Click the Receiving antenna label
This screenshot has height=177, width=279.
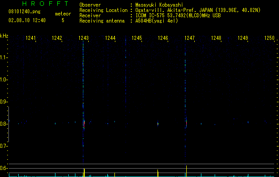pyautogui.click(x=102, y=21)
